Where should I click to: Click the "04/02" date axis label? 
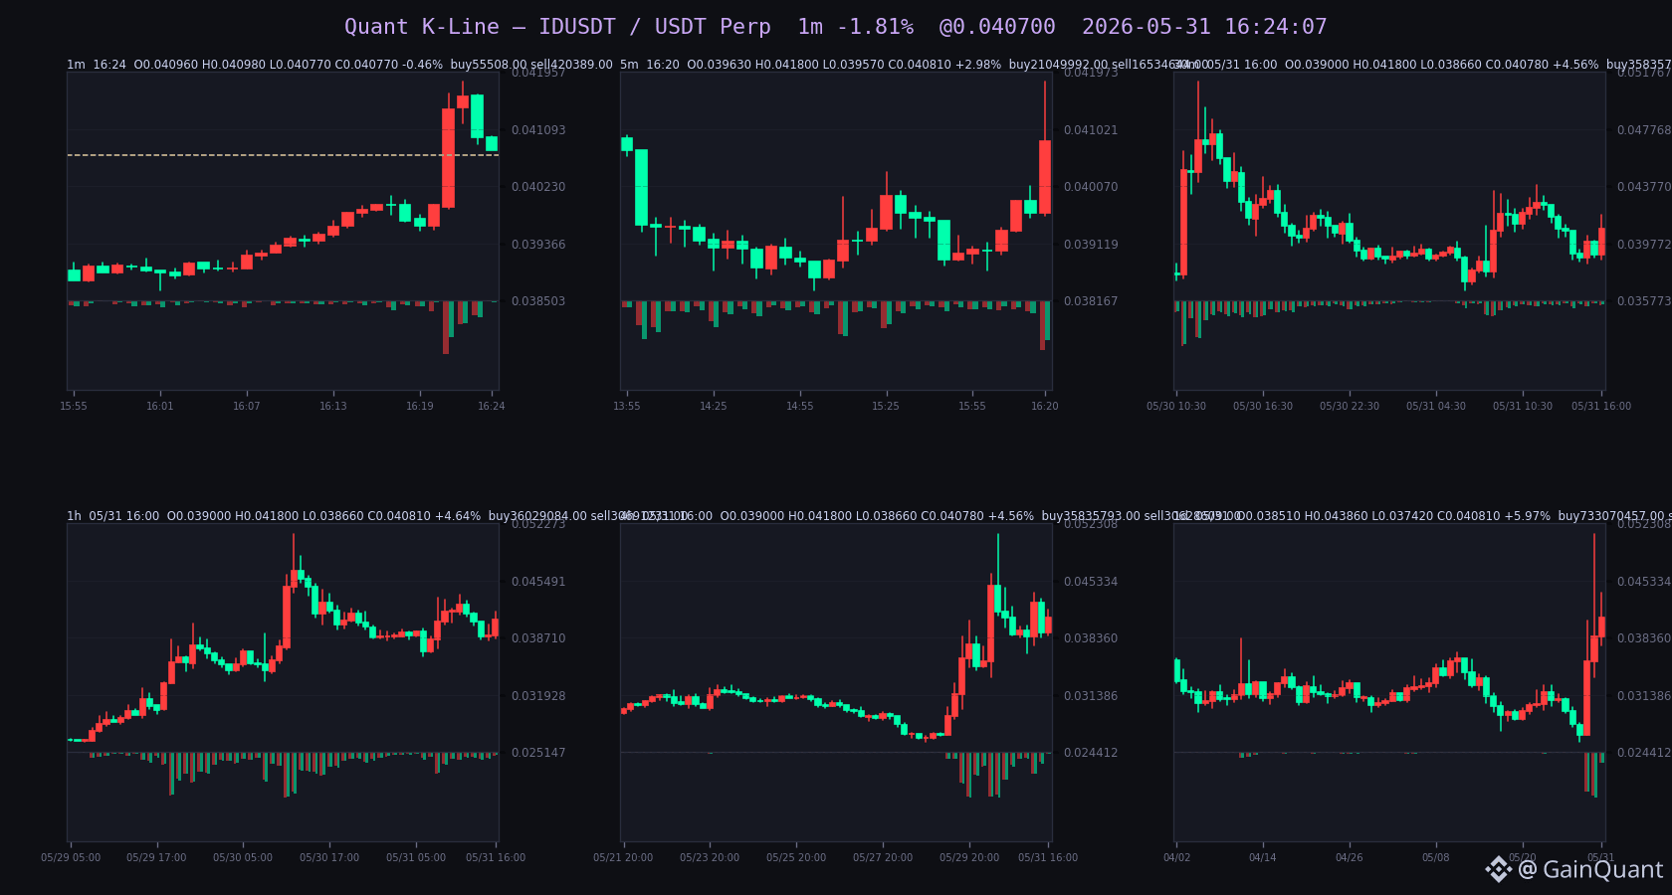point(1176,857)
